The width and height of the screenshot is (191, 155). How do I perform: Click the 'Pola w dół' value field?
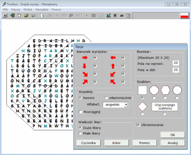176,70
